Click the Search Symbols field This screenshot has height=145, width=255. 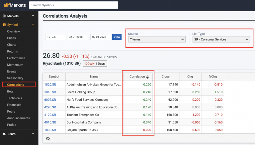pyautogui.click(x=73, y=5)
